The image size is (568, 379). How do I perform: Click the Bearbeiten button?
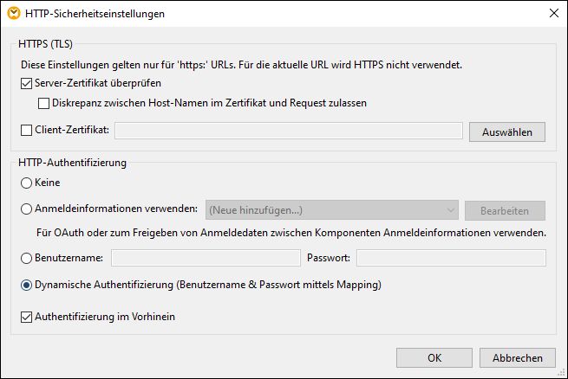coord(505,210)
